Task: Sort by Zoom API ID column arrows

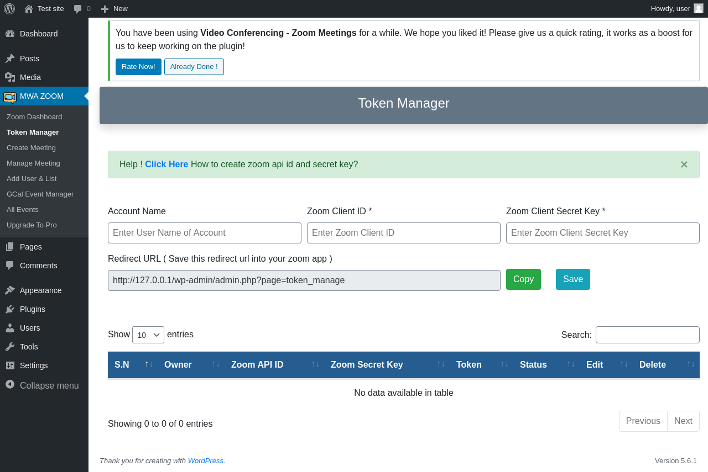Action: click(315, 364)
